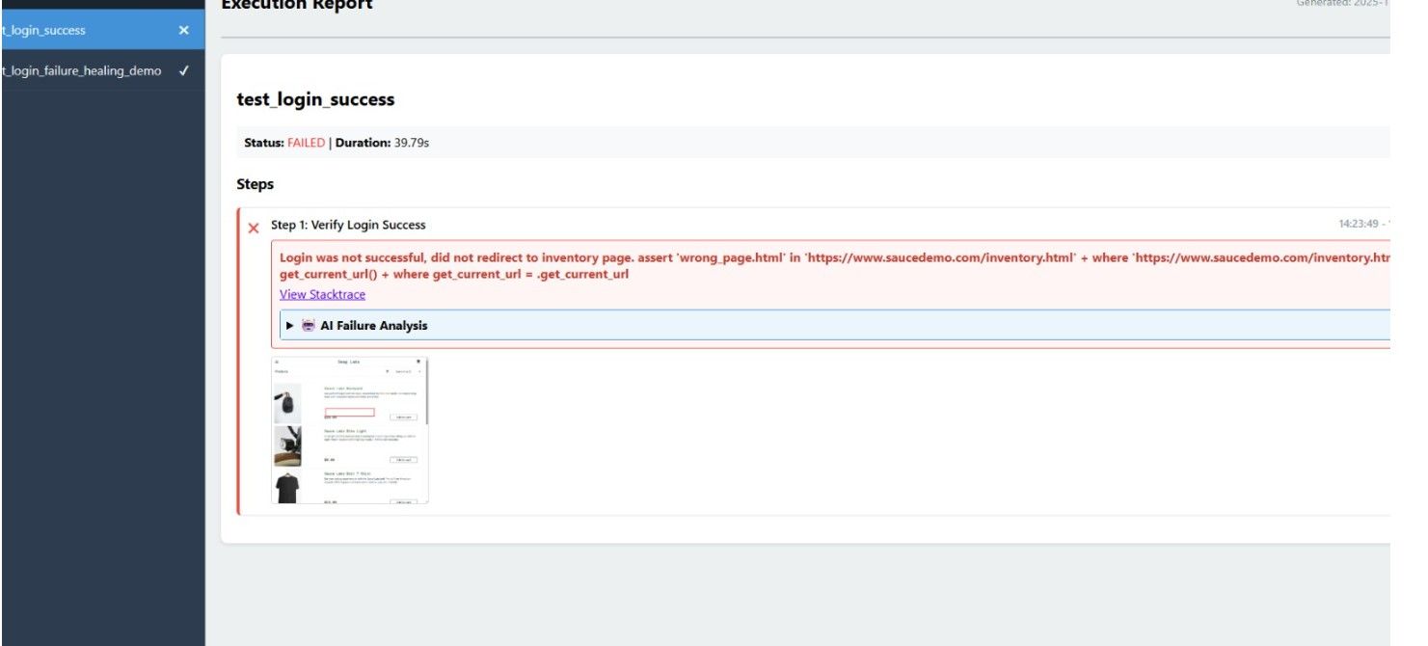The height and width of the screenshot is (646, 1428).
Task: Click the Steps section heading
Action: click(x=255, y=183)
